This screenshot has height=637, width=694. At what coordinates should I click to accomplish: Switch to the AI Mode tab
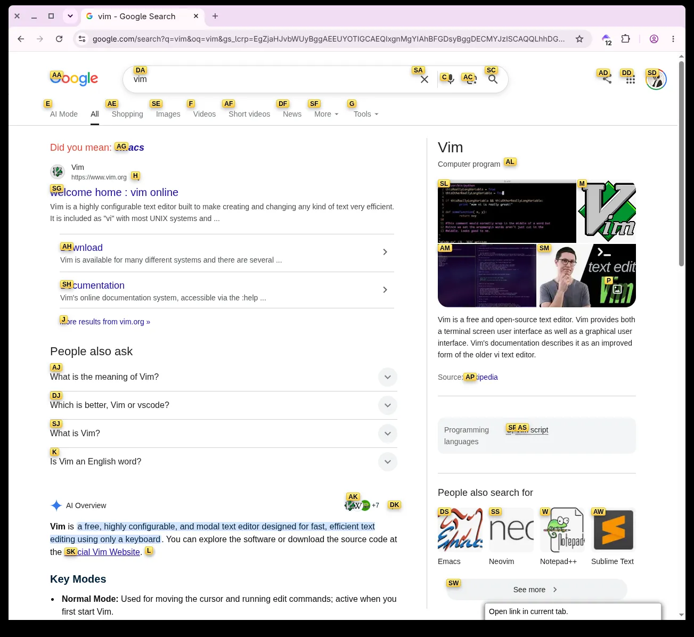coord(64,114)
